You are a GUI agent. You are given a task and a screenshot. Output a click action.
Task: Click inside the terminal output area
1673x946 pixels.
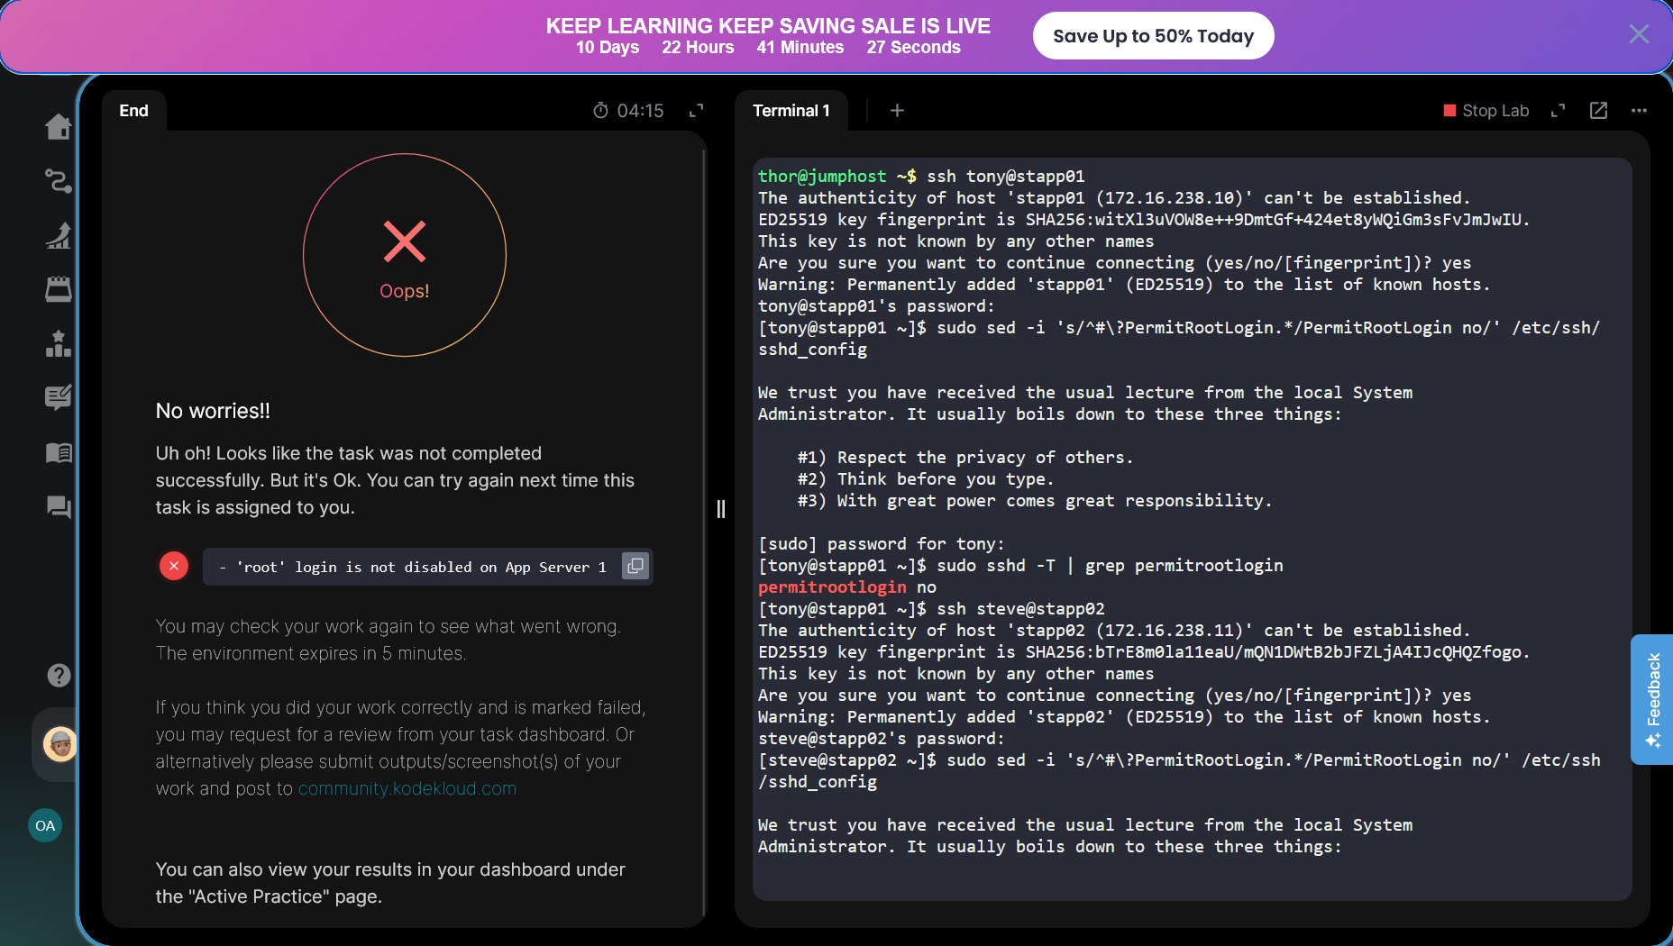[1192, 530]
